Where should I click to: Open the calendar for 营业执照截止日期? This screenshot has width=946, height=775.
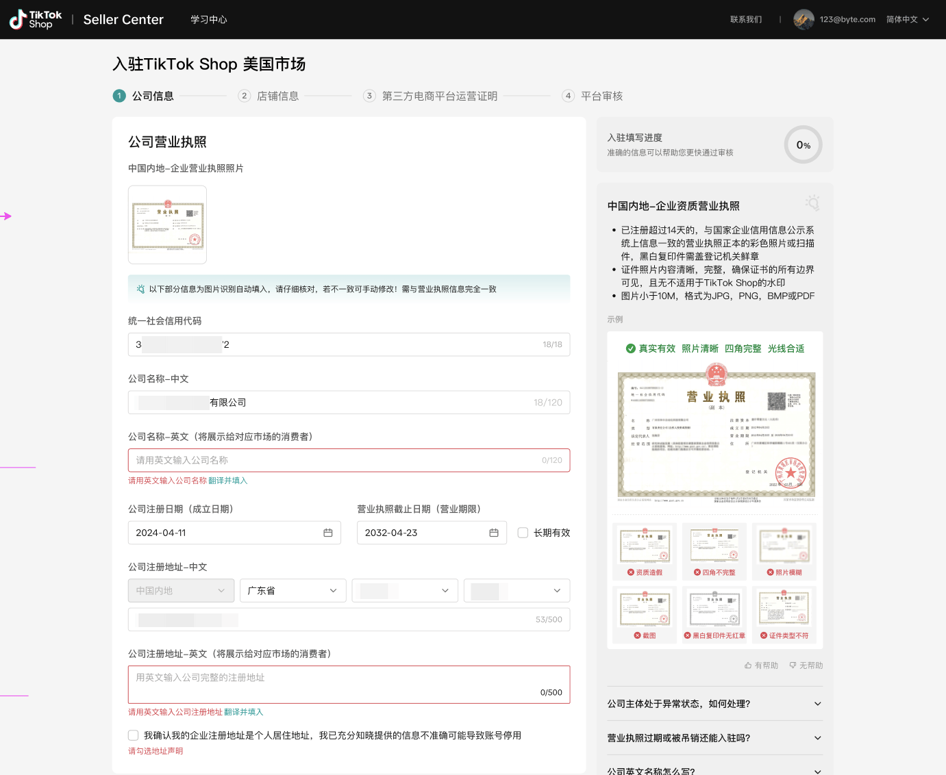tap(493, 533)
